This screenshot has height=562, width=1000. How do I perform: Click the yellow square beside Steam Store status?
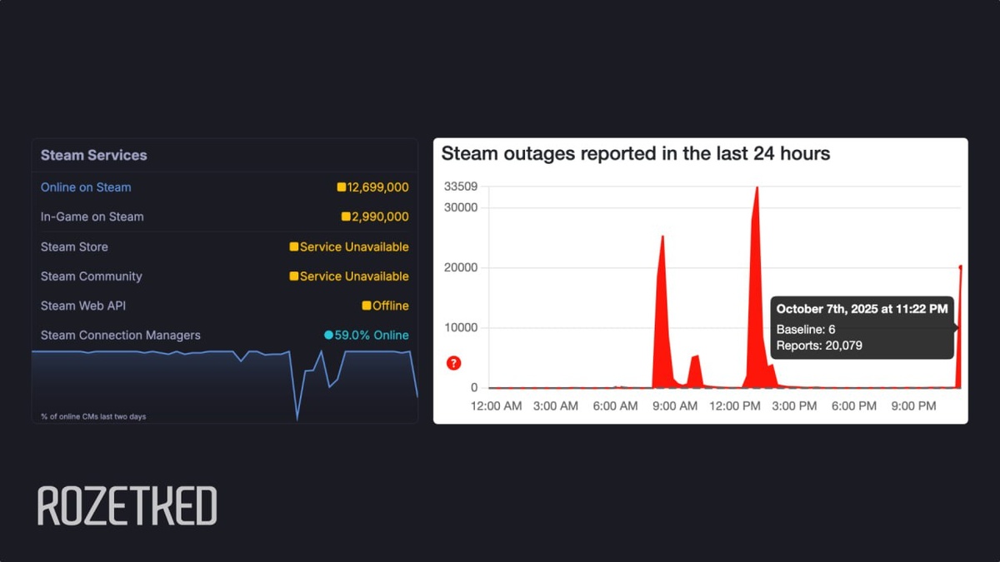tap(294, 246)
